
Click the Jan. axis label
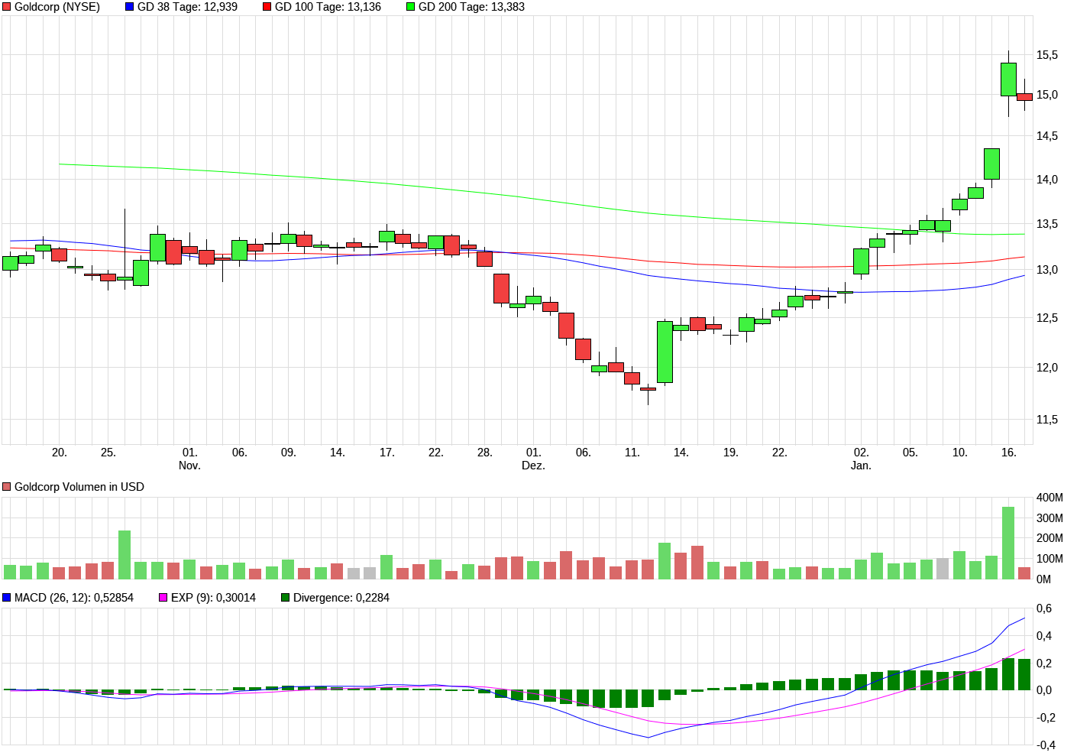(862, 463)
